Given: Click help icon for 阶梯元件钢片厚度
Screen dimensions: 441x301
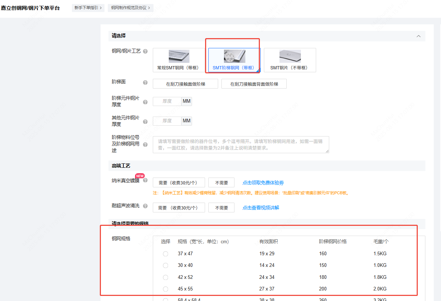Looking at the screenshot, I should click(x=145, y=102).
